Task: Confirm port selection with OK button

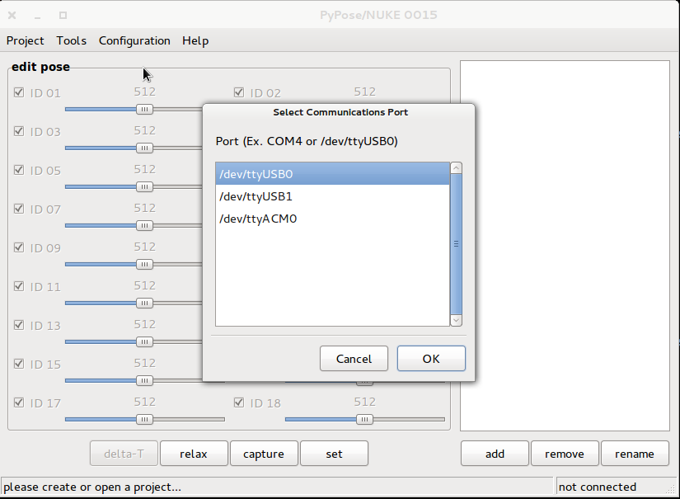Action: 431,359
